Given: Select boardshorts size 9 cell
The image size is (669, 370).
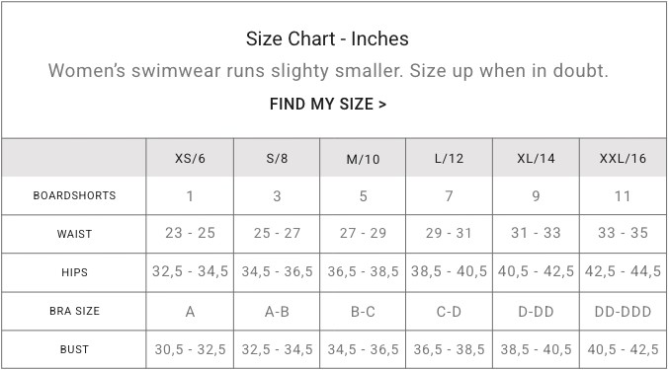Looking at the screenshot, I should [x=536, y=196].
